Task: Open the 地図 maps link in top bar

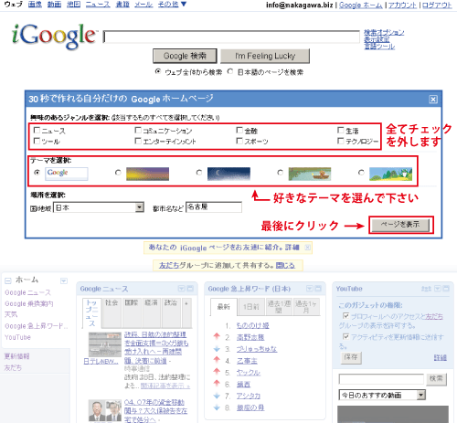Action: 73,5
